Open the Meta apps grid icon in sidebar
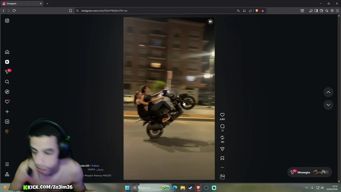 7,174
